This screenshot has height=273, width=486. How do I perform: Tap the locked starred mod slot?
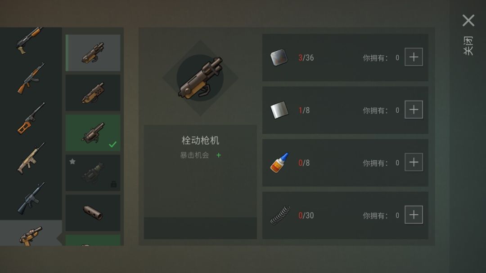(x=93, y=173)
